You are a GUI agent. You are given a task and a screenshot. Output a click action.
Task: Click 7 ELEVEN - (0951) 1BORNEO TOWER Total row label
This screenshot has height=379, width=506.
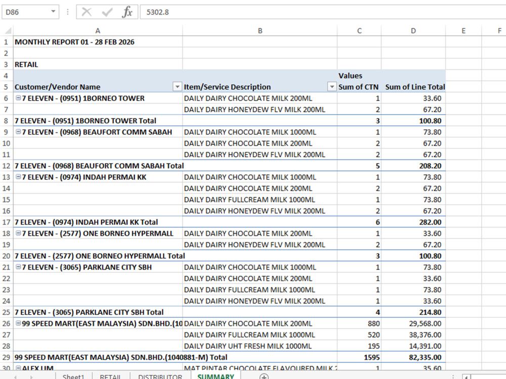point(98,121)
